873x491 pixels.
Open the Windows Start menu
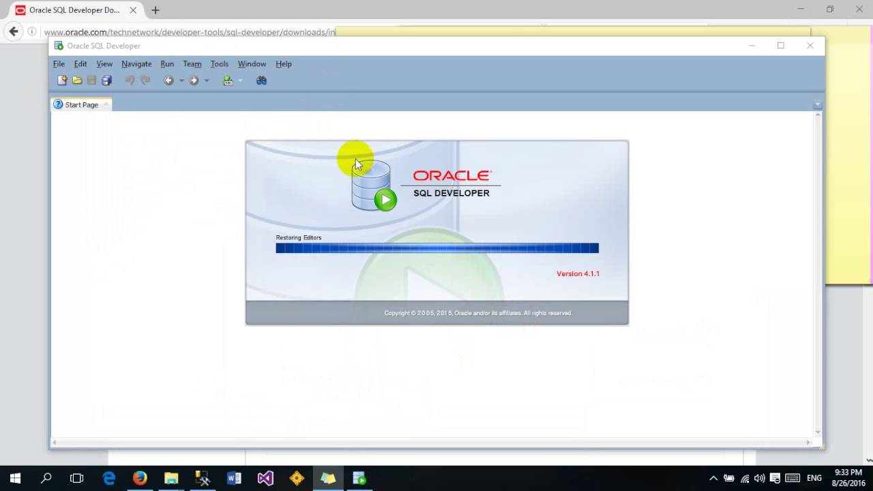point(15,478)
